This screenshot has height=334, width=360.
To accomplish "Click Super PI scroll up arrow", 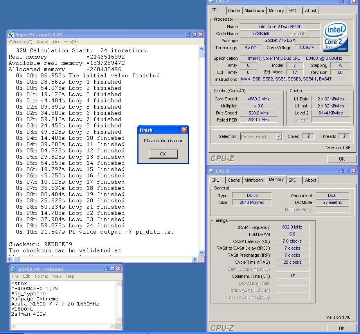I will [201, 48].
